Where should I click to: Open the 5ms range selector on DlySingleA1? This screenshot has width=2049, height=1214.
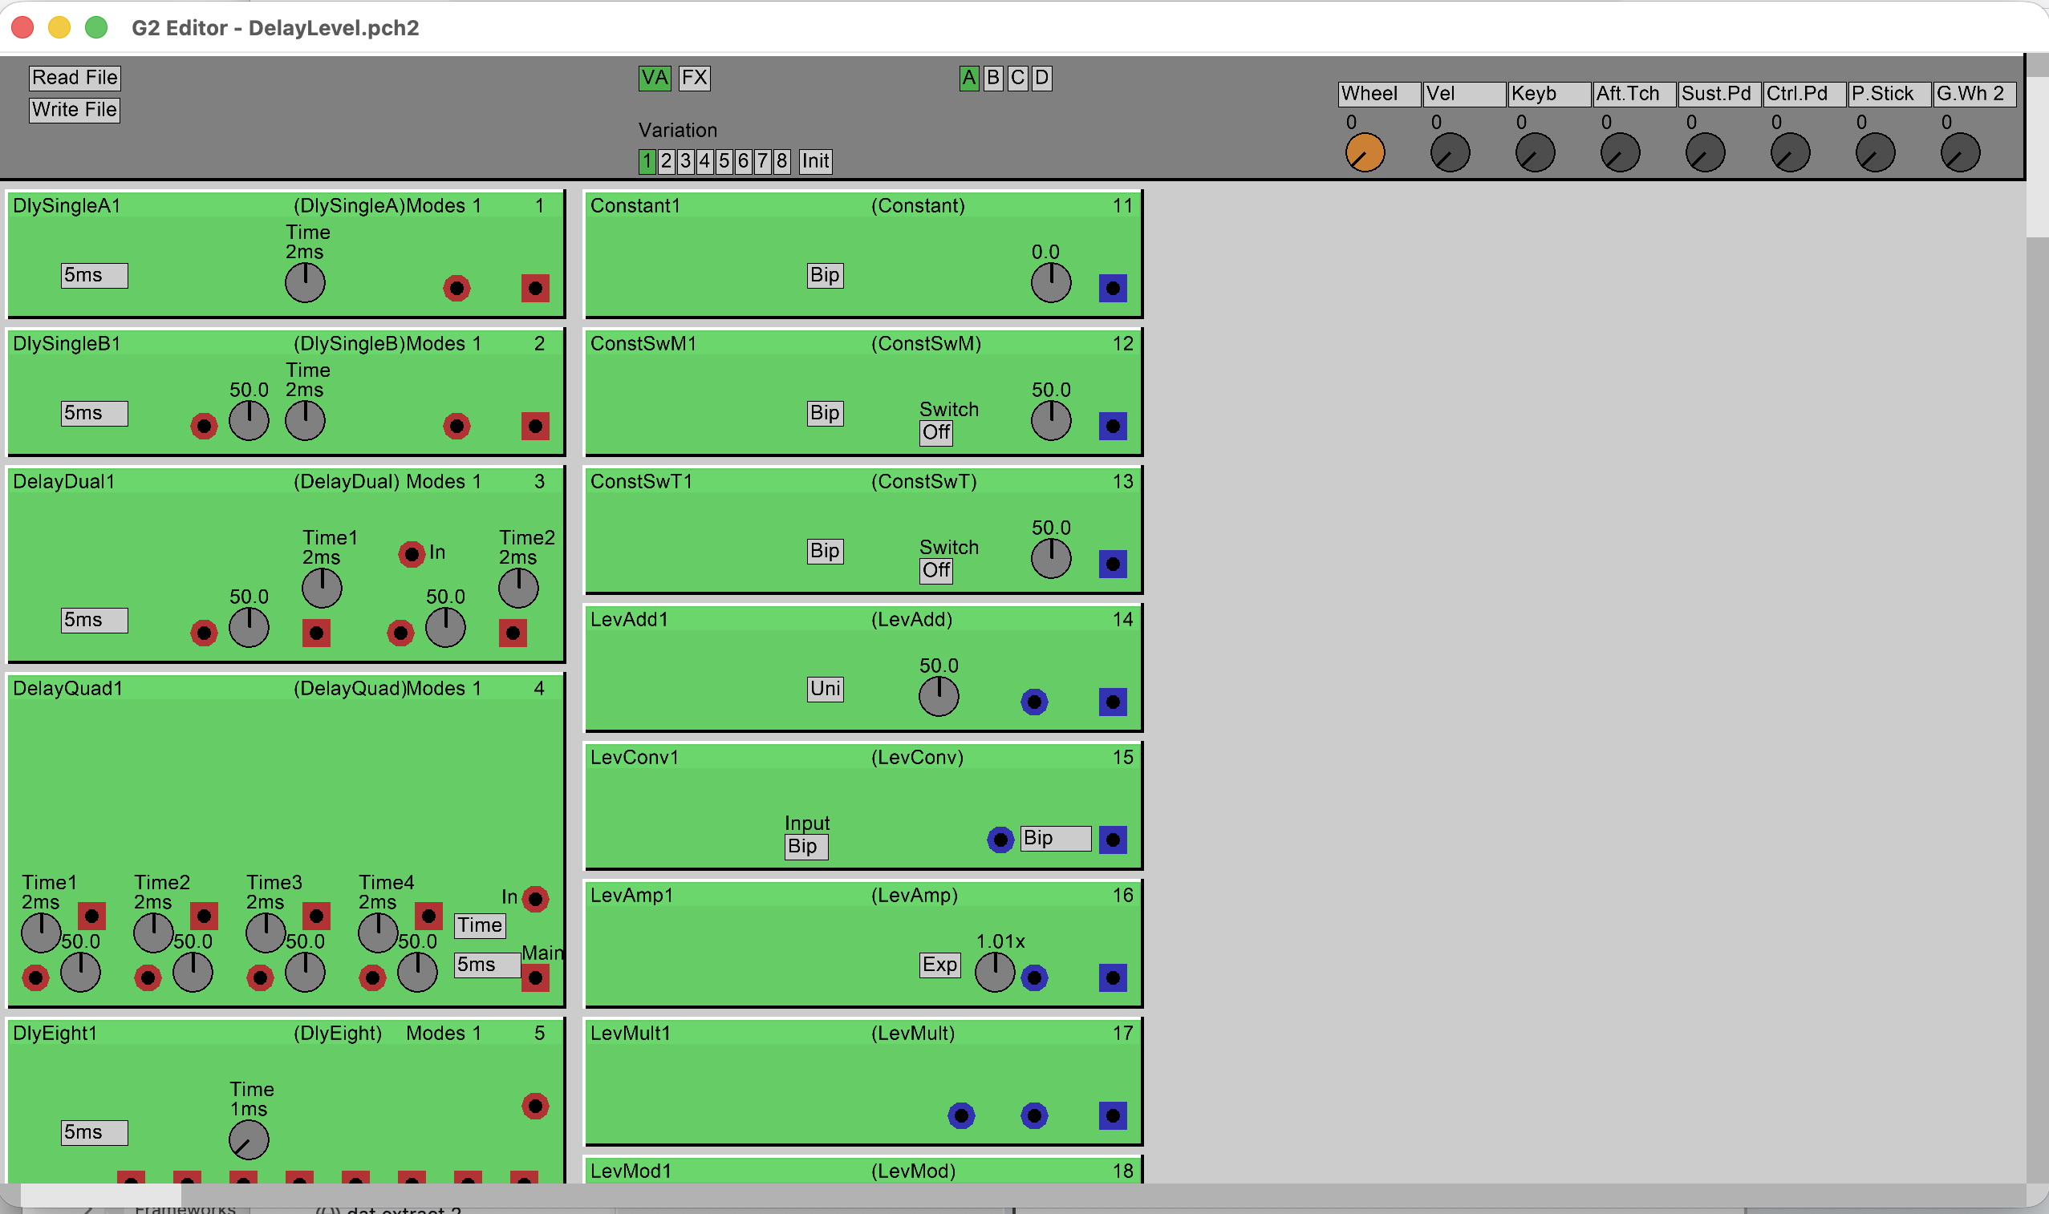pos(94,275)
